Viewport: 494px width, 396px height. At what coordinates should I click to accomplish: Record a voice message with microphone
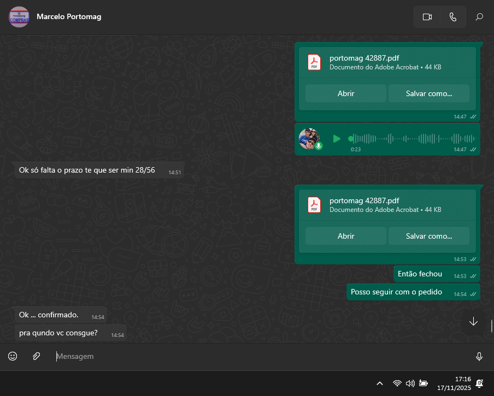pyautogui.click(x=479, y=357)
